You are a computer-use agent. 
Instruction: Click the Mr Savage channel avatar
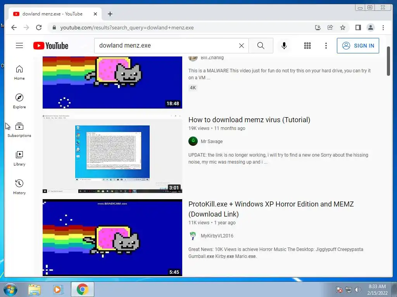pos(193,141)
